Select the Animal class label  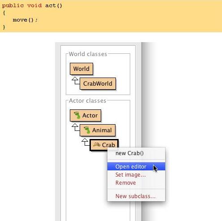[102, 130]
